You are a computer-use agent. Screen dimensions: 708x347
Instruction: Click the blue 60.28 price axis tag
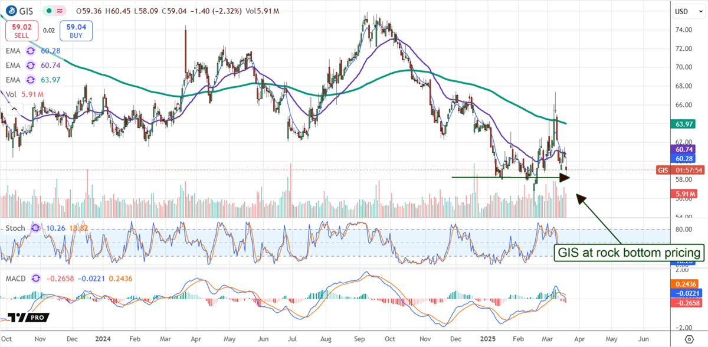coord(684,159)
